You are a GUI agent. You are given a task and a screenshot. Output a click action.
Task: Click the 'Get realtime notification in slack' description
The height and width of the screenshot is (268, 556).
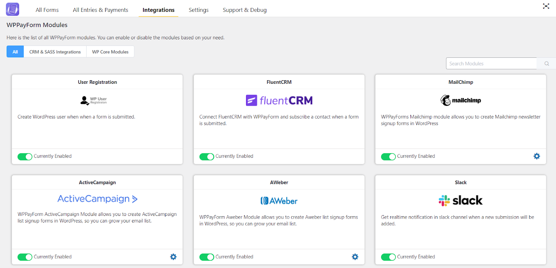pos(457,220)
